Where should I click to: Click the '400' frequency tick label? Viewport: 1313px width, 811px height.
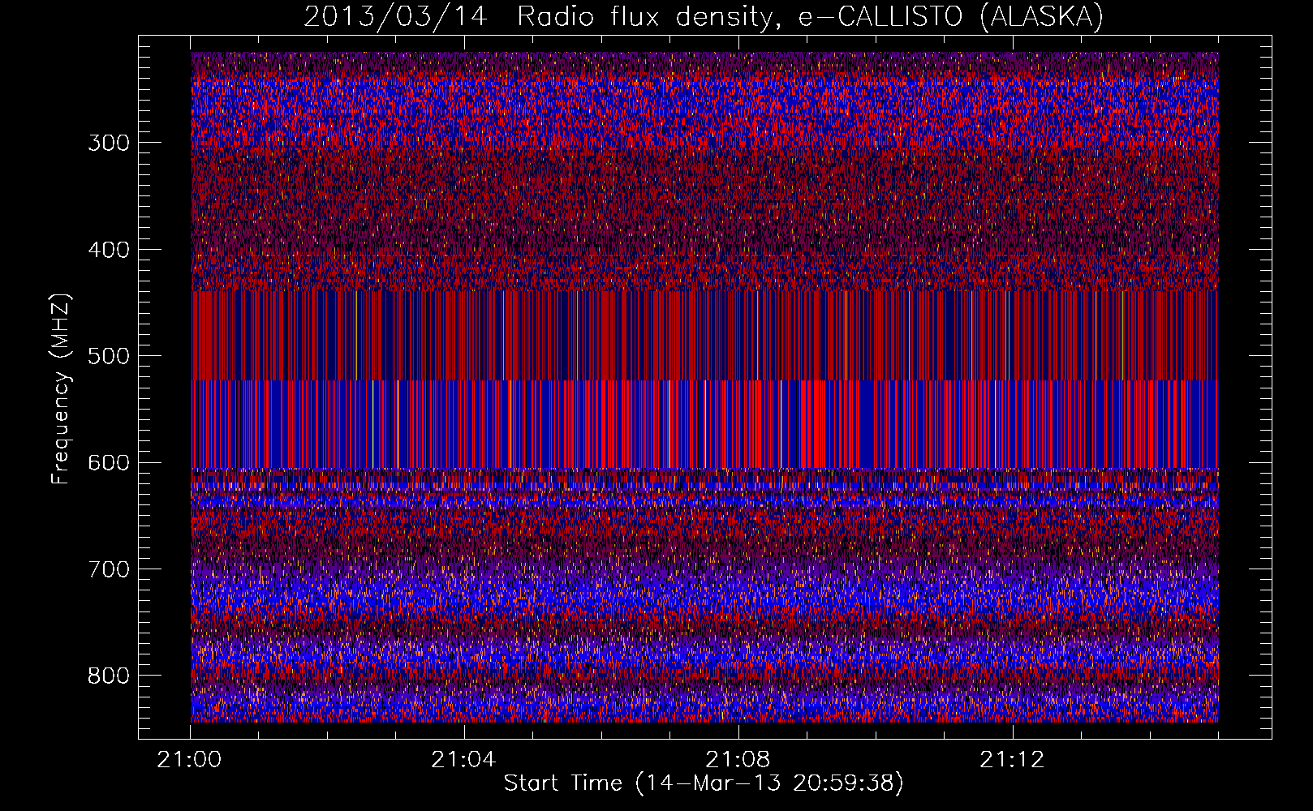[x=109, y=250]
